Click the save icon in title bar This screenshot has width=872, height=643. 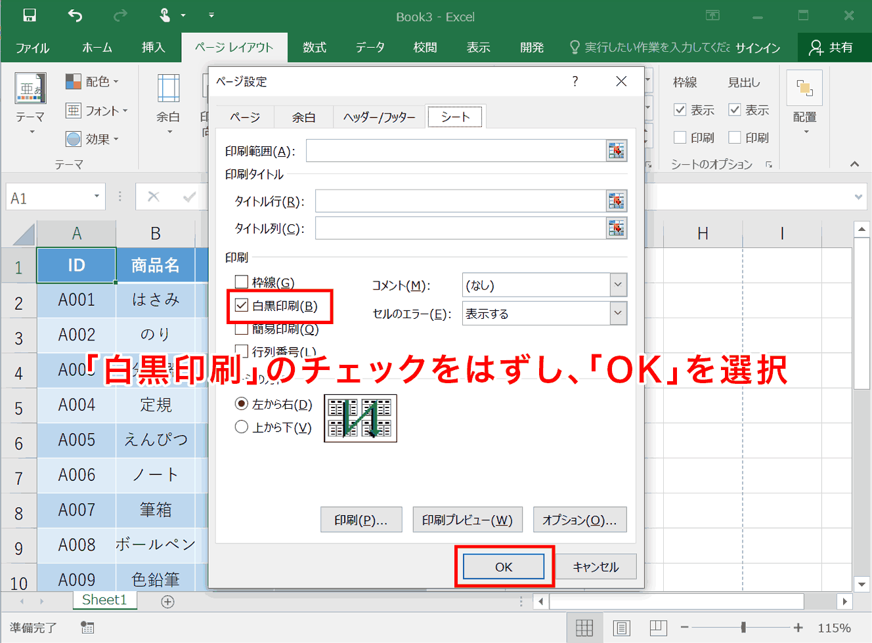pyautogui.click(x=30, y=16)
